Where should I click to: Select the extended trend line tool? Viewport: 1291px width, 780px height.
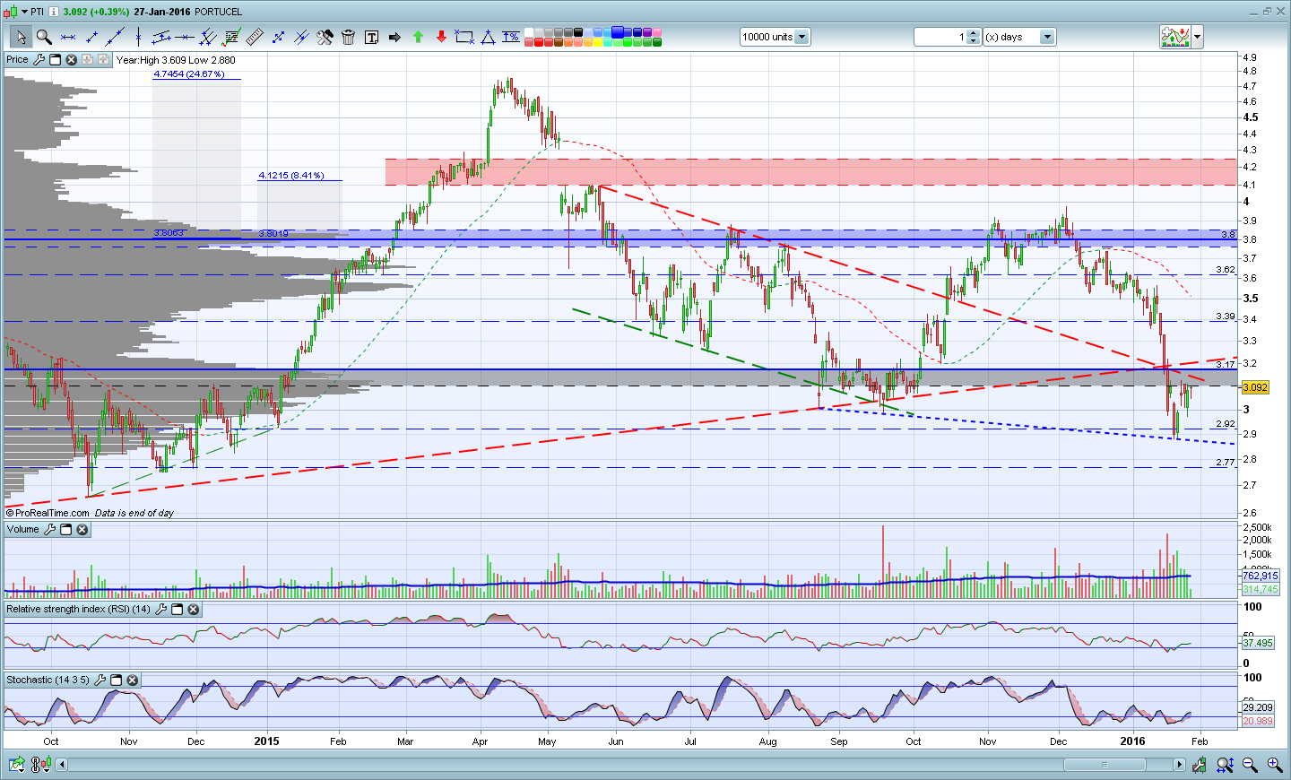coord(115,37)
